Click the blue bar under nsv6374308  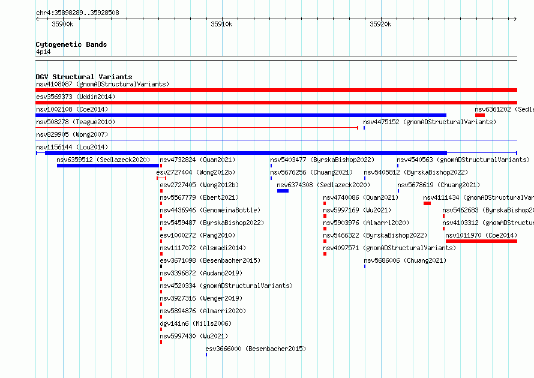click(283, 191)
